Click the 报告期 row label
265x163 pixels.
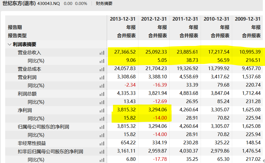15,27
